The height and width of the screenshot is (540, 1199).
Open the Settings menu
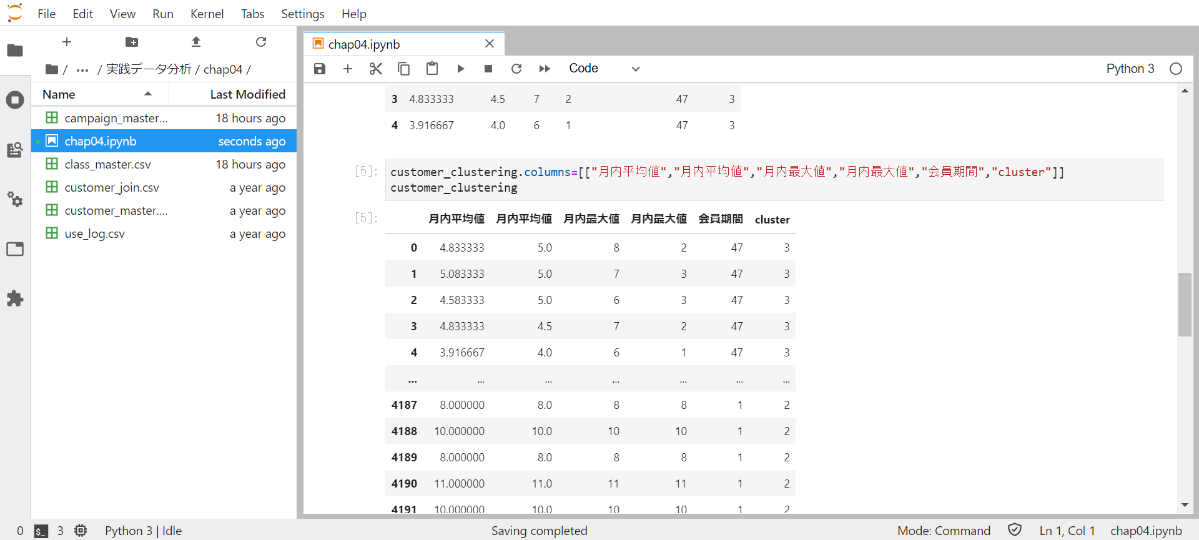click(302, 14)
